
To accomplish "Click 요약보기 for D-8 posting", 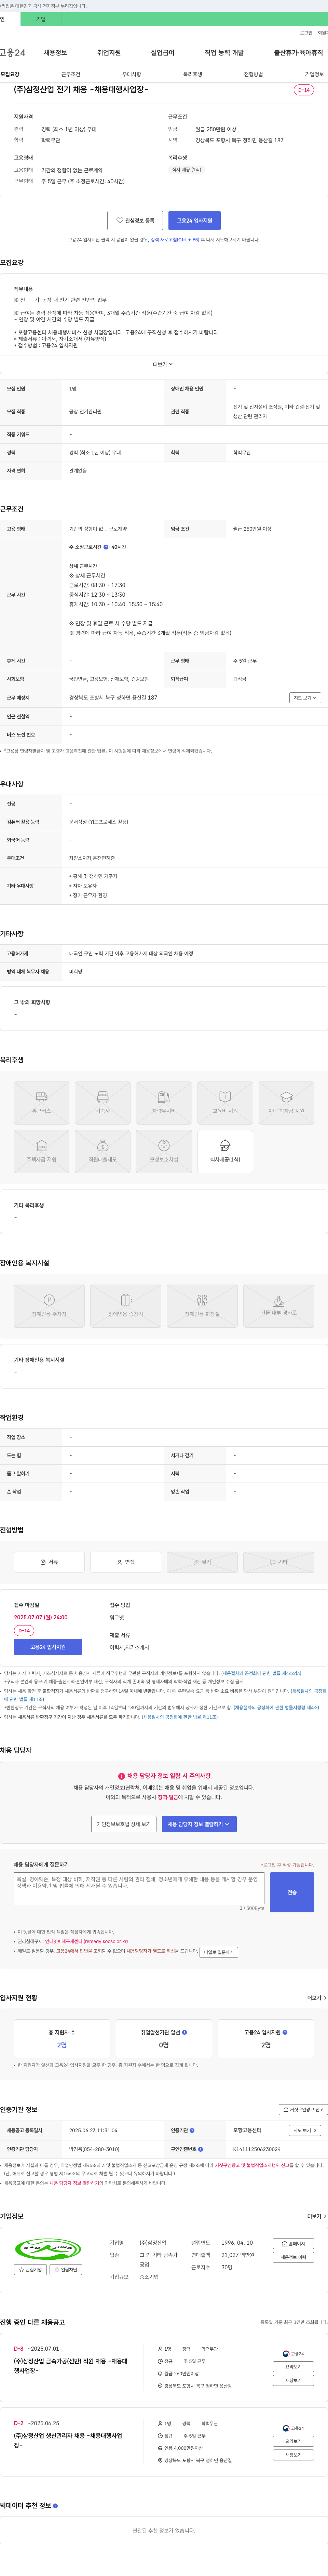I will coord(294,2367).
